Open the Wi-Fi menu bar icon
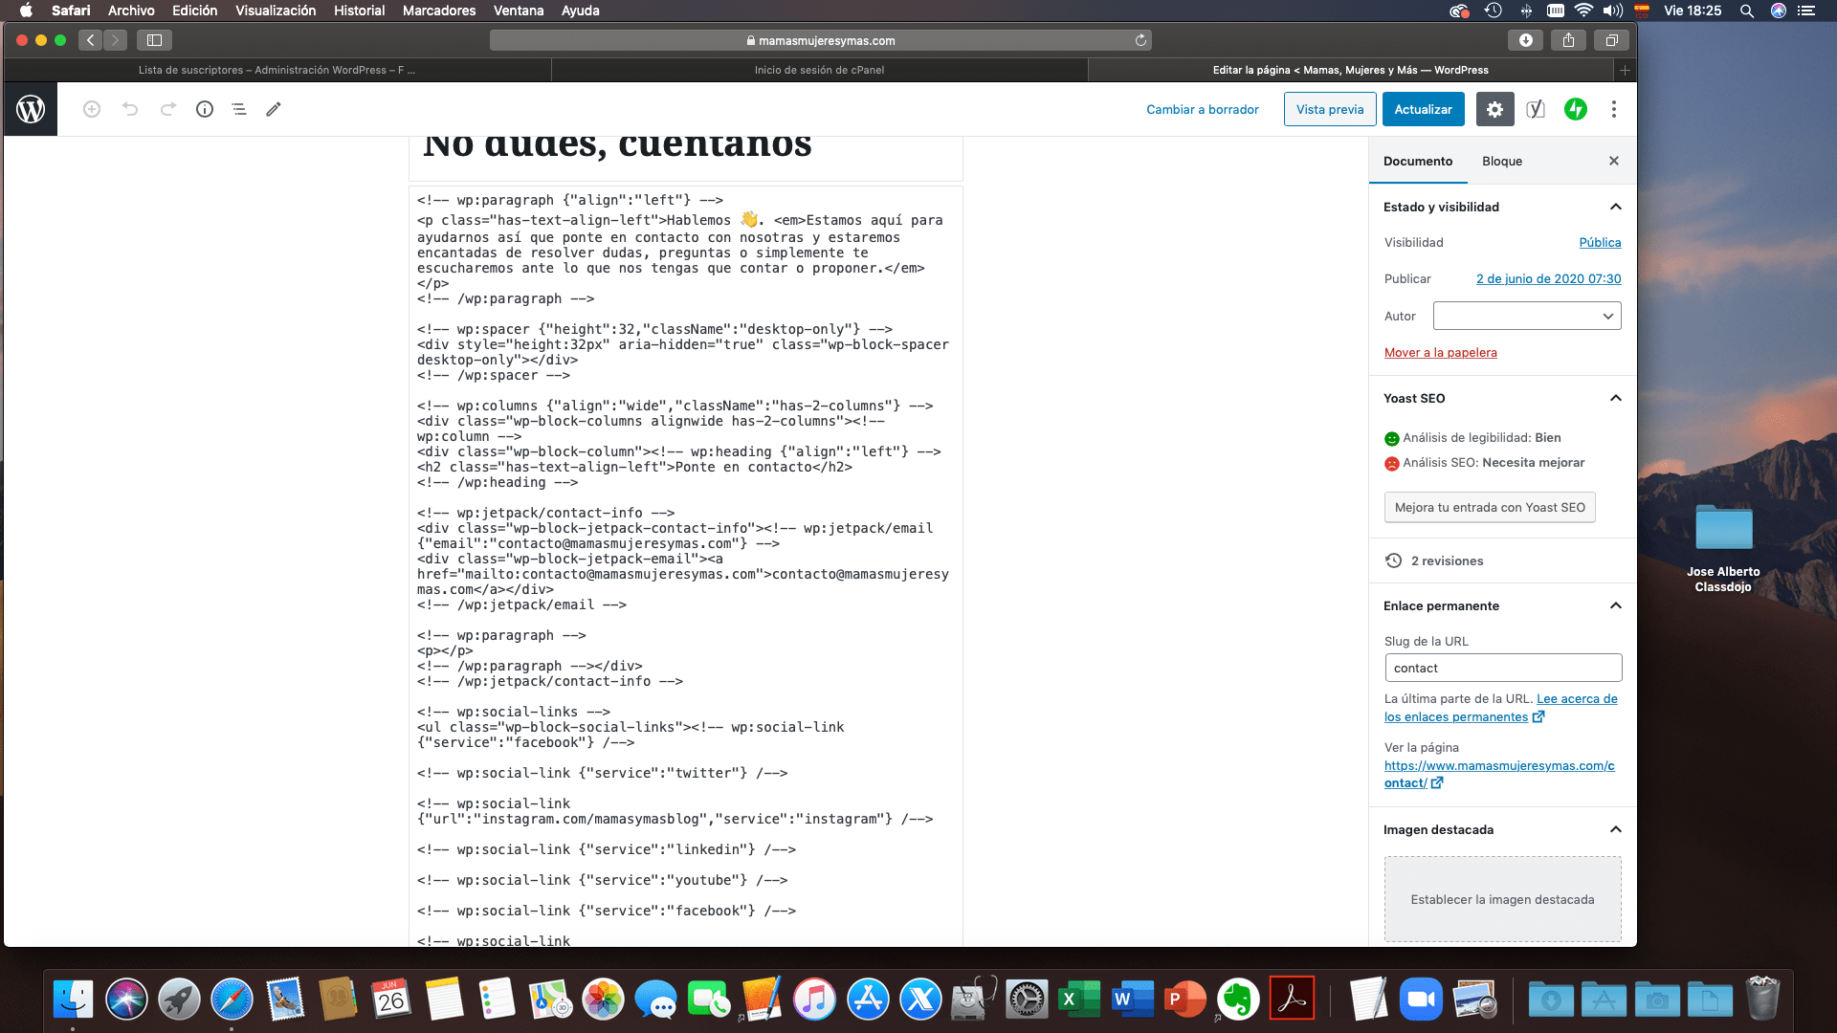 pyautogui.click(x=1583, y=11)
